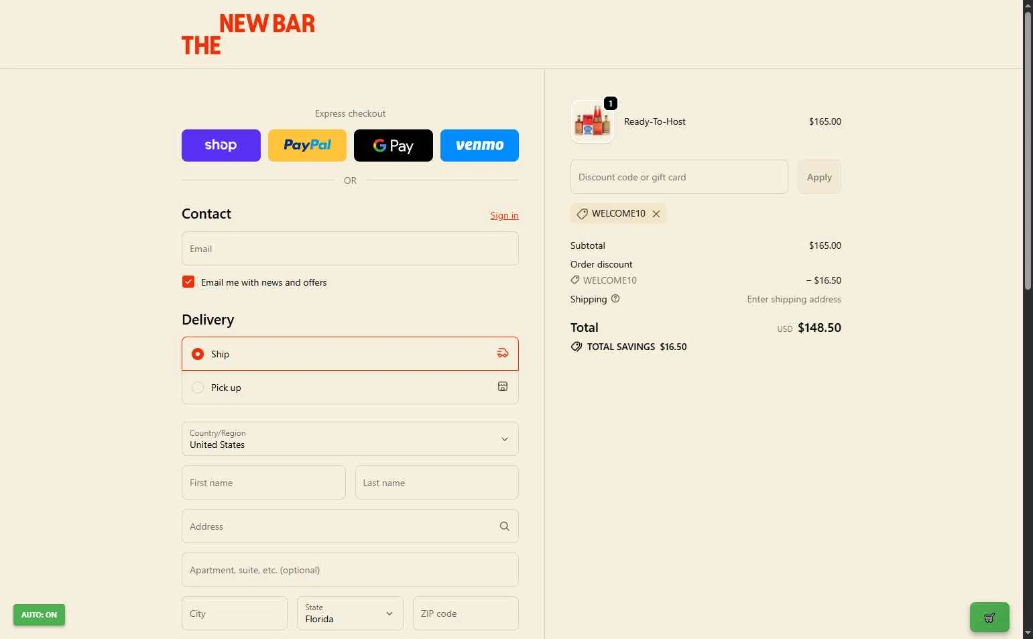Click the Apply discount button

coord(819,177)
